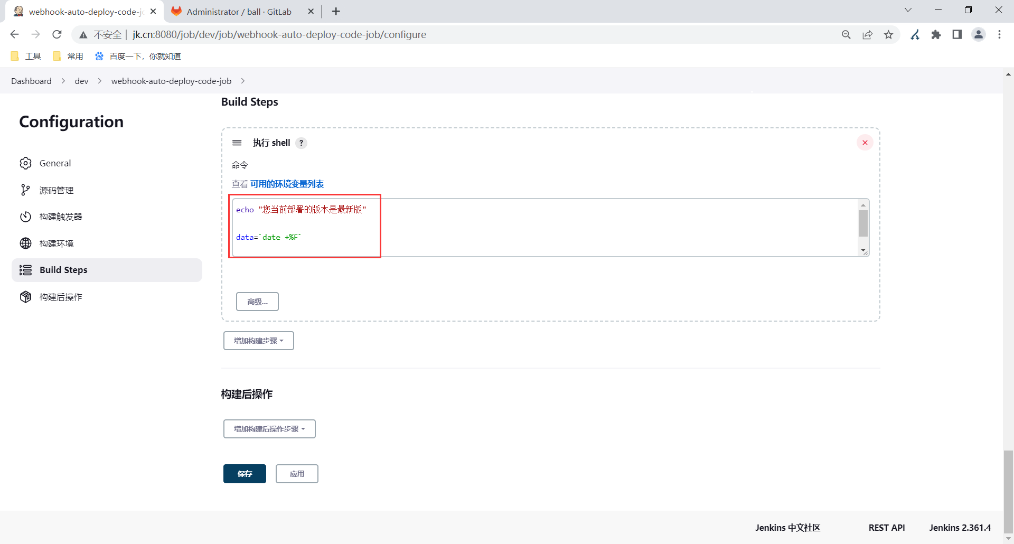This screenshot has height=544, width=1014.
Task: Click the pinned extension icon beside star
Action: (915, 34)
